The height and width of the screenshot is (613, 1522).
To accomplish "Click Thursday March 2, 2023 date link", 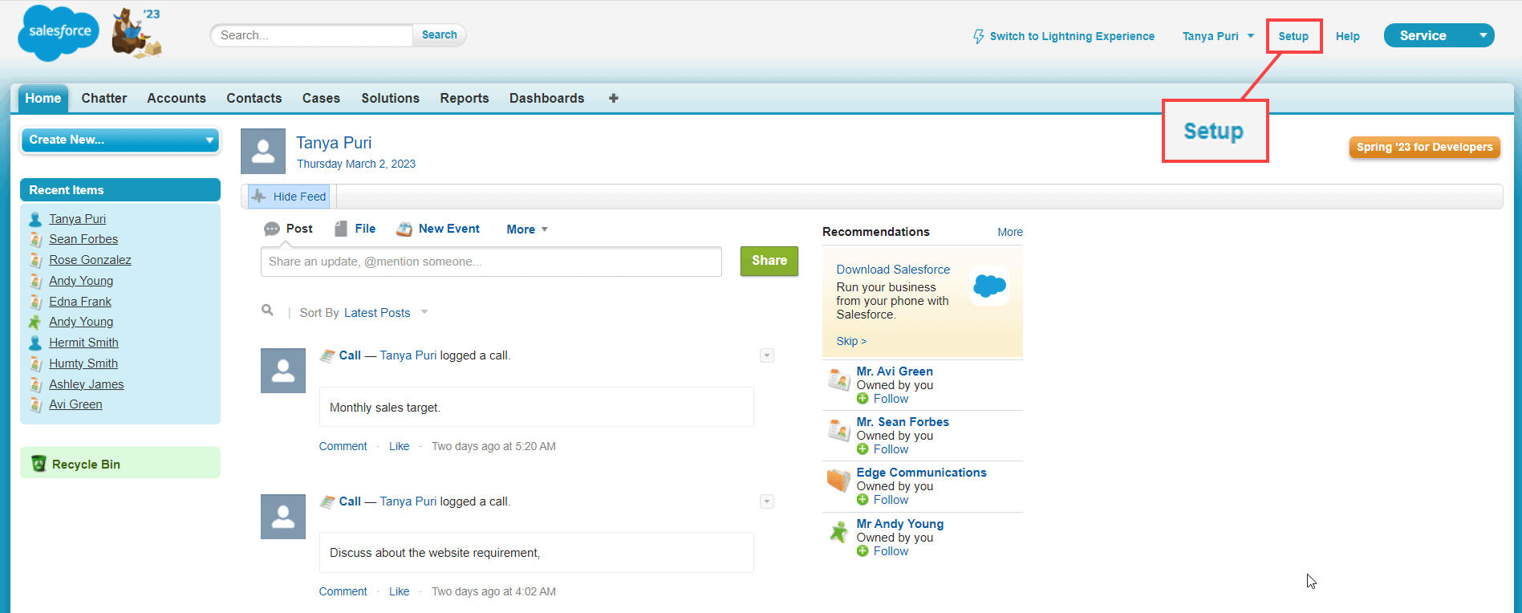I will coord(356,164).
